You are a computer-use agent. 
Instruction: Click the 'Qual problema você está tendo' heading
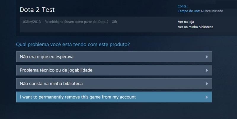click(x=73, y=45)
